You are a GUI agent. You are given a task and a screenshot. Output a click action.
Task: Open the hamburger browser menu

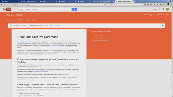pos(171,5)
